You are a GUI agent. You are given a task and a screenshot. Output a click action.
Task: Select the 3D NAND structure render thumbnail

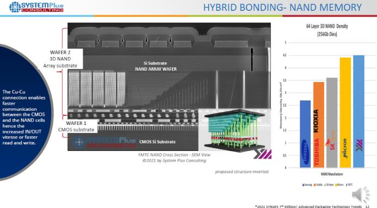point(234,130)
